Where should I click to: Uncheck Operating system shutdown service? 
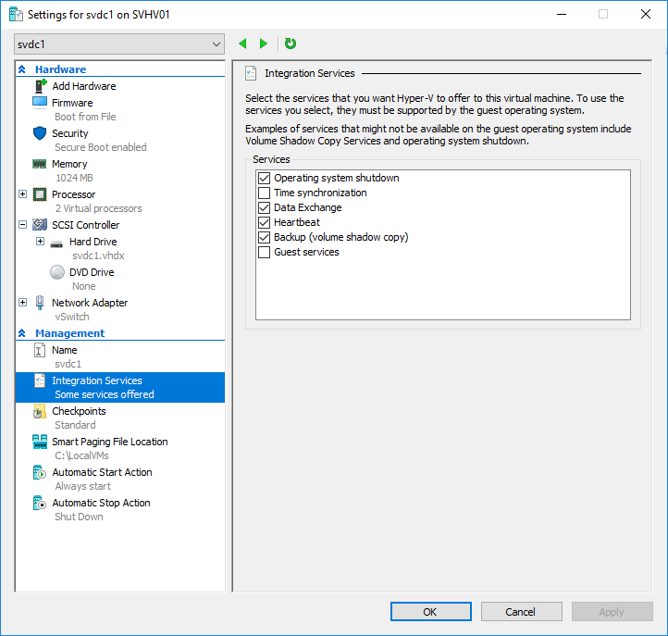[x=264, y=178]
